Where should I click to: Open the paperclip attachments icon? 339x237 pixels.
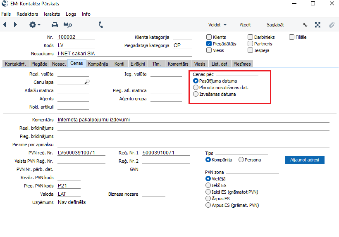(x=332, y=25)
